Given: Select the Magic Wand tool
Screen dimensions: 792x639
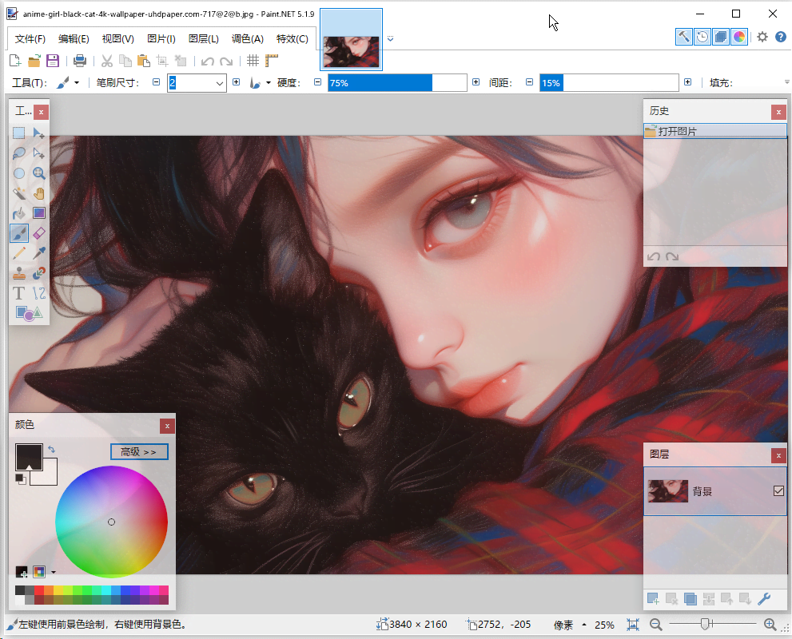Looking at the screenshot, I should pos(18,193).
